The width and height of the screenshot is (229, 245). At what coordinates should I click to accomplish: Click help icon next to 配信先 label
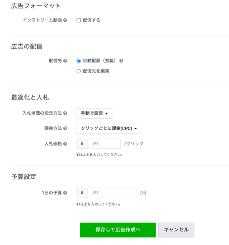(x=65, y=61)
